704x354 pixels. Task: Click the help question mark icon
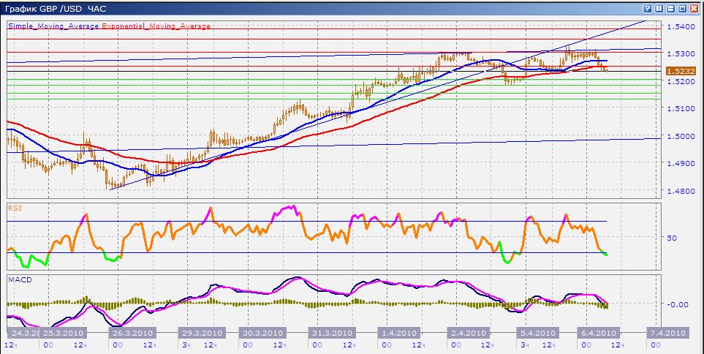click(x=648, y=8)
